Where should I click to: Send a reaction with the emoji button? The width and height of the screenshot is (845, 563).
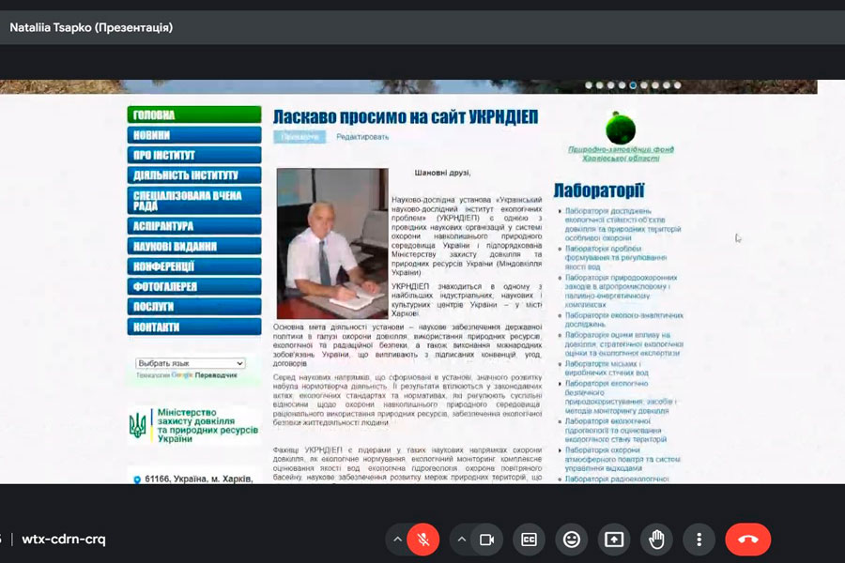pos(571,540)
